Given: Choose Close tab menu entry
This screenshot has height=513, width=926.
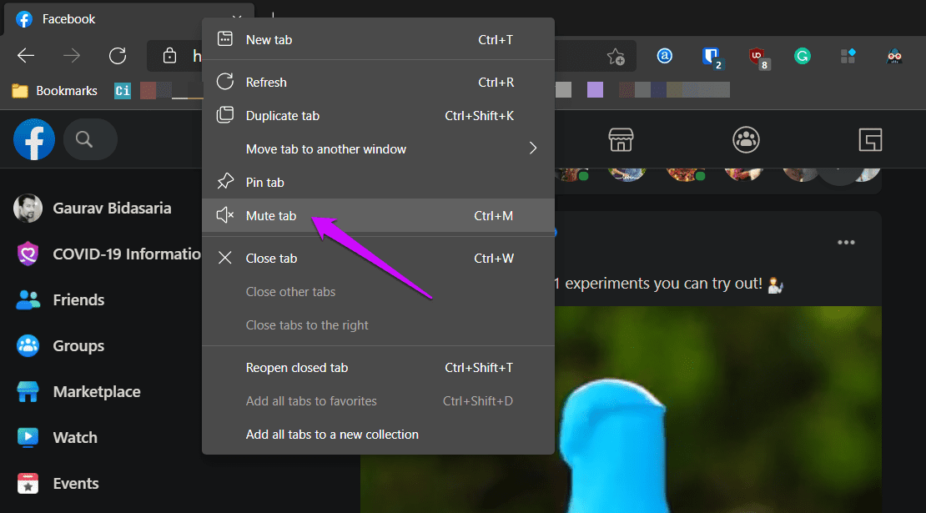Looking at the screenshot, I should click(x=378, y=258).
